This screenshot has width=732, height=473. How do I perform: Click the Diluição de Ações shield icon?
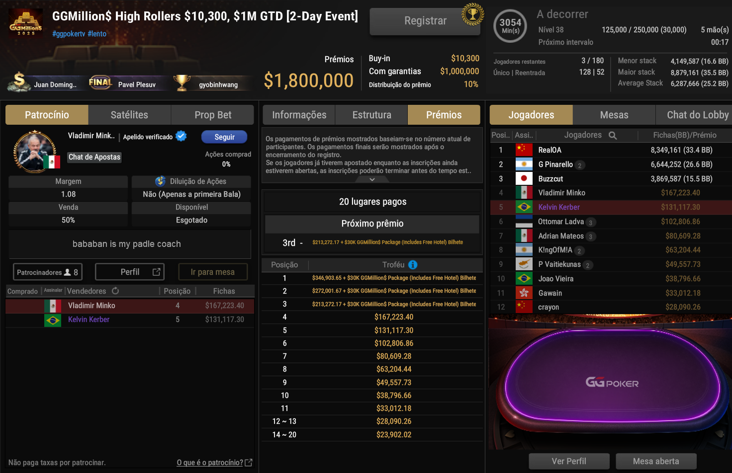coord(160,181)
